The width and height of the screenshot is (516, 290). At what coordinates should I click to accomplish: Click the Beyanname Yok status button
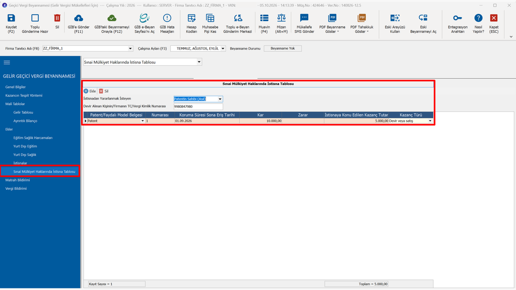[x=283, y=49]
